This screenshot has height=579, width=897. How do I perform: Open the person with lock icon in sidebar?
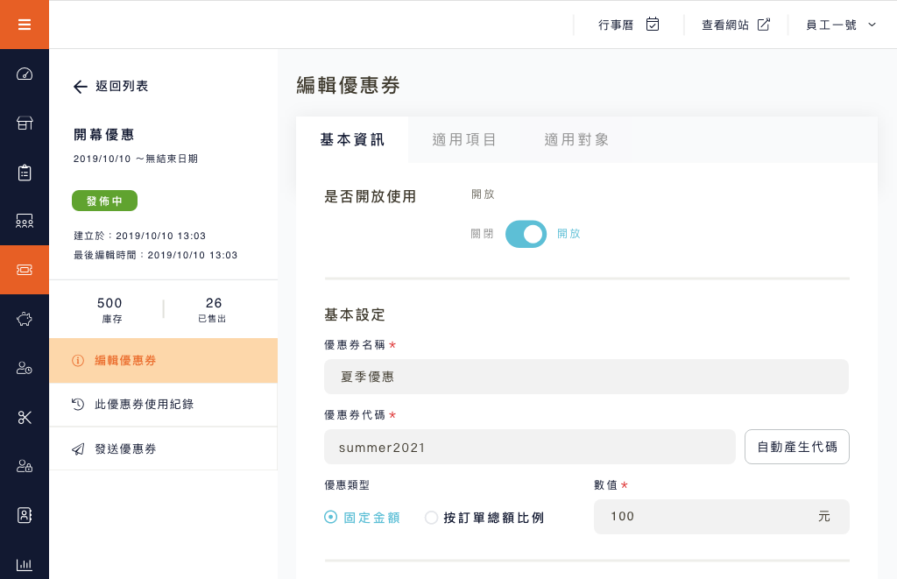(x=24, y=466)
